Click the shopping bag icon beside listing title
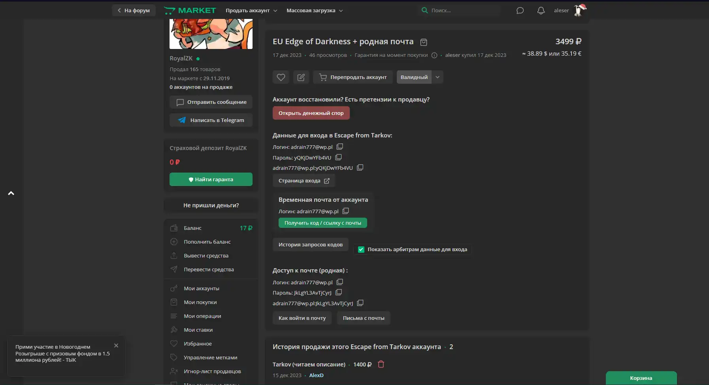Screen dimensions: 709x385 (424, 42)
